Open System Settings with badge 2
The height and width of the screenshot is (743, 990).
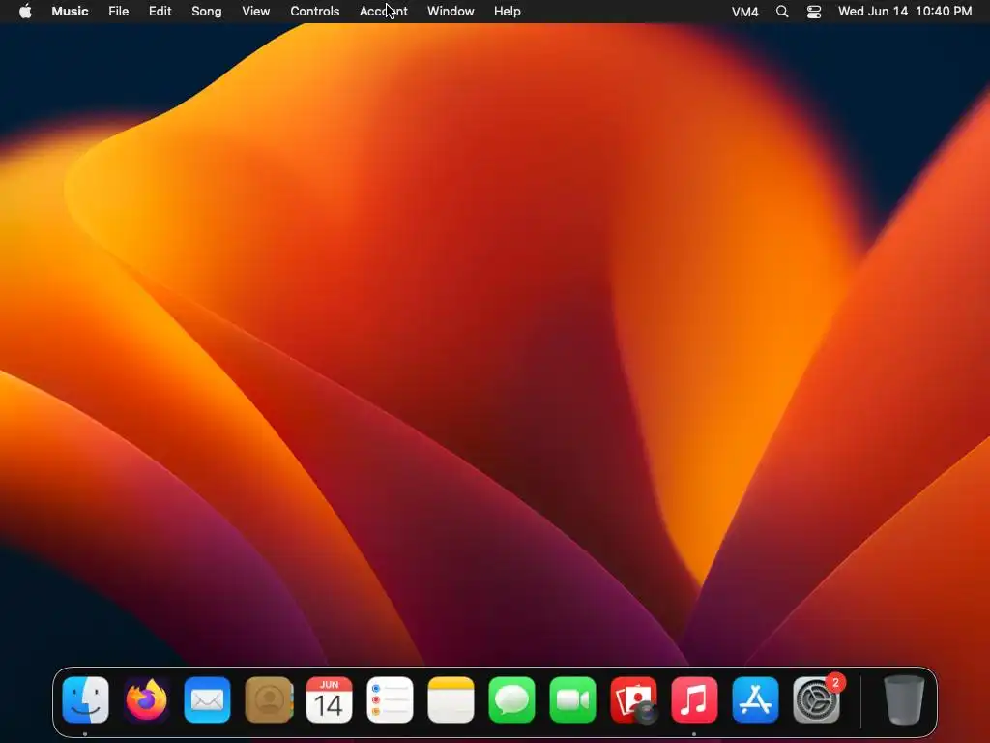816,700
